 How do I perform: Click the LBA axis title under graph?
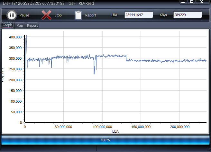pyautogui.click(x=115, y=131)
